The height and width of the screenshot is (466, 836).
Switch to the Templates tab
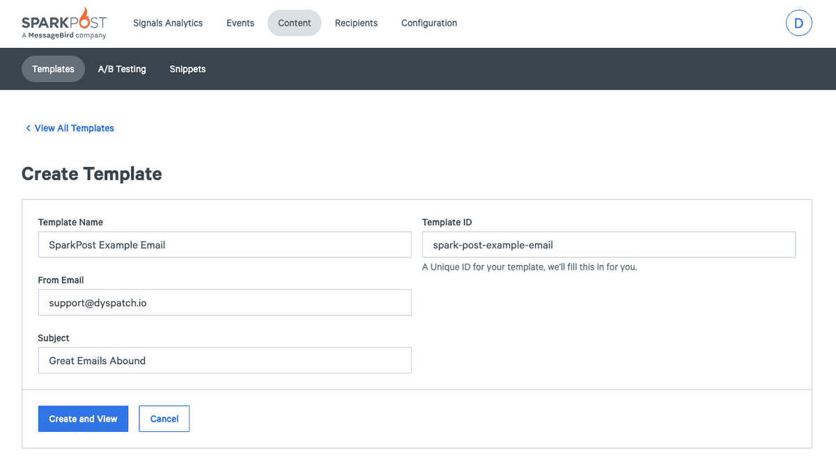53,69
